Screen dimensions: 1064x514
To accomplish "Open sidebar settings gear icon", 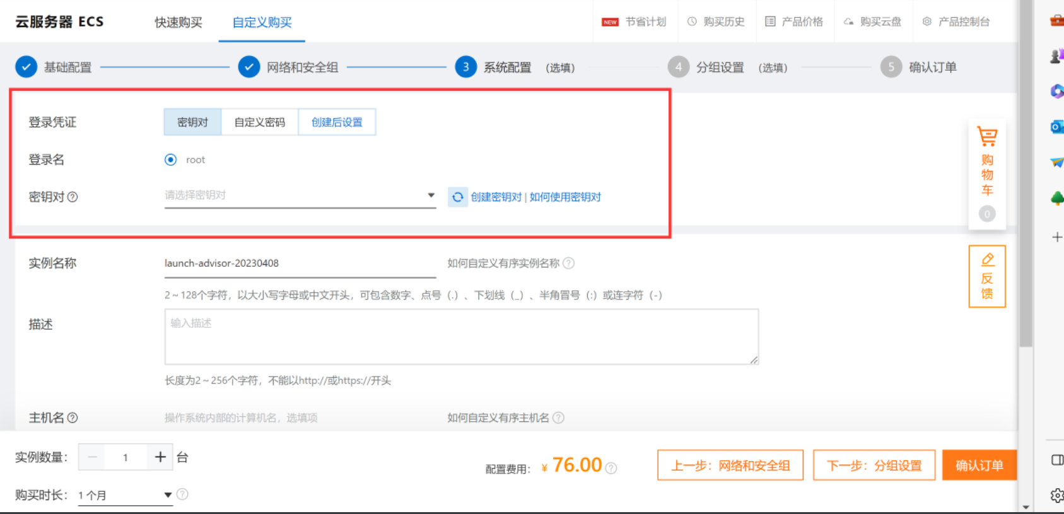I will coord(1057,496).
